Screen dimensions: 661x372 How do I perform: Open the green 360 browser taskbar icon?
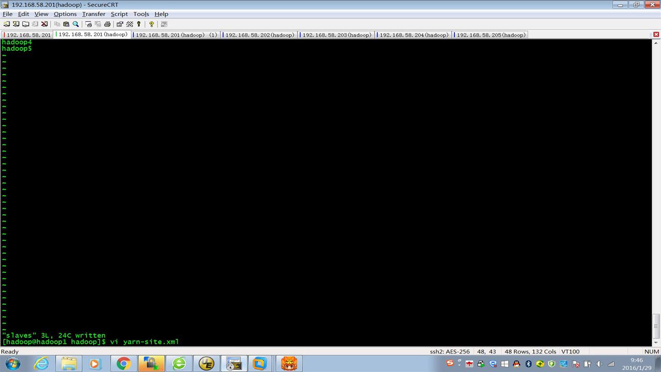click(179, 364)
